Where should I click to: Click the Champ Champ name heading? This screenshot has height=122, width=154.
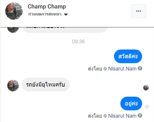point(47,7)
